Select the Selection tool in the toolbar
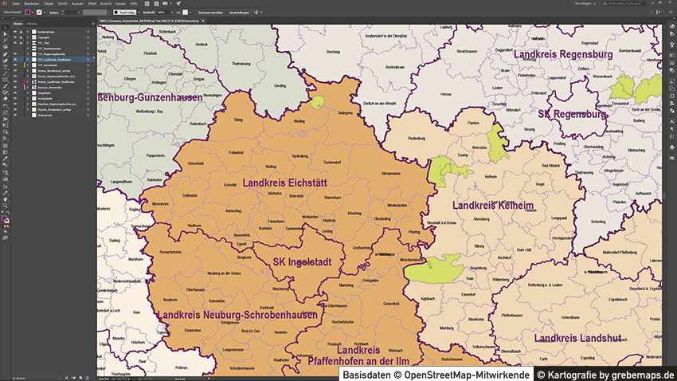 click(x=5, y=29)
